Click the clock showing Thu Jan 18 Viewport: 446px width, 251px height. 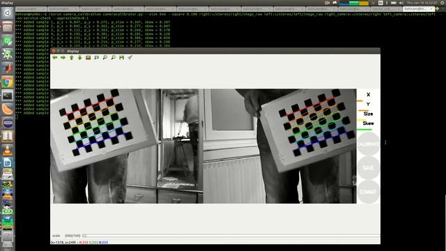[422, 3]
